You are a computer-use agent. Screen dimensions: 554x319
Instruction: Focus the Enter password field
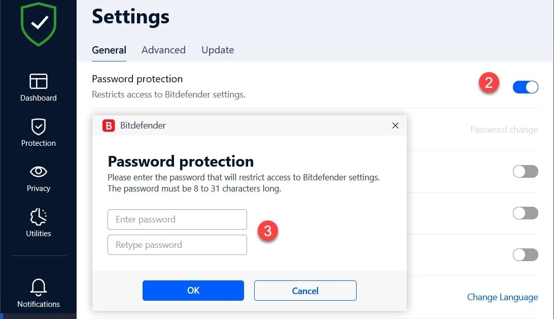point(177,219)
